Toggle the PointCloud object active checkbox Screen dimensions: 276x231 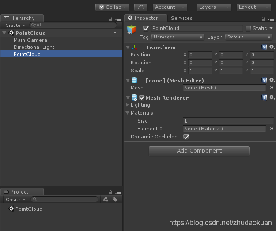(x=146, y=29)
